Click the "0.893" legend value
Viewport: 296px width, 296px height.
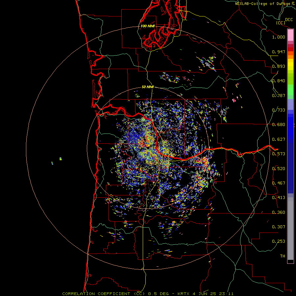pyautogui.click(x=279, y=66)
